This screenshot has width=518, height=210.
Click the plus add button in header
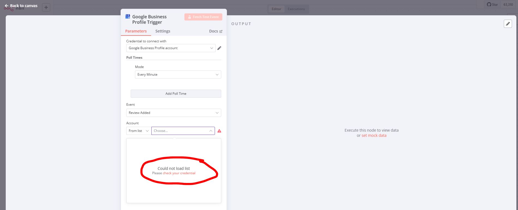46,7
